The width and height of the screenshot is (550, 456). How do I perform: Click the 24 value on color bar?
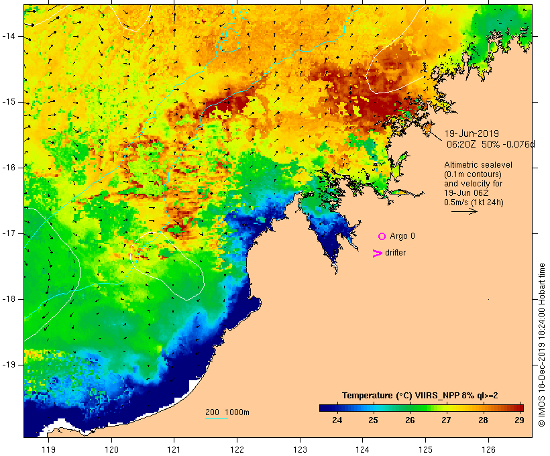pyautogui.click(x=337, y=420)
